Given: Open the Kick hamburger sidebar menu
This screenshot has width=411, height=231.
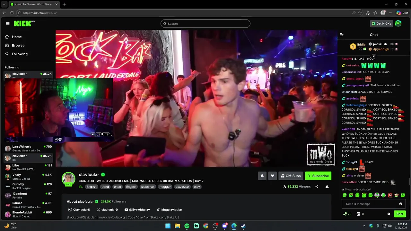Looking at the screenshot, I should [x=8, y=23].
